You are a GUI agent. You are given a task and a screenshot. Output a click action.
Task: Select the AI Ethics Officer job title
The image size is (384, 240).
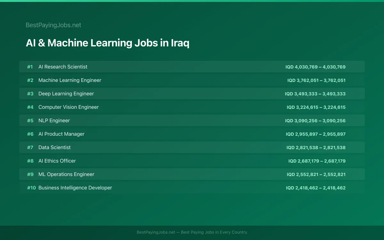57,161
